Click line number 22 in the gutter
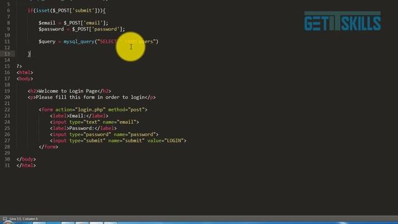This screenshot has width=398, height=224. click(7, 110)
